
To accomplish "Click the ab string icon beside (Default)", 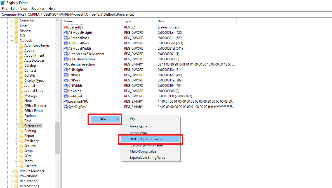I will [x=66, y=27].
